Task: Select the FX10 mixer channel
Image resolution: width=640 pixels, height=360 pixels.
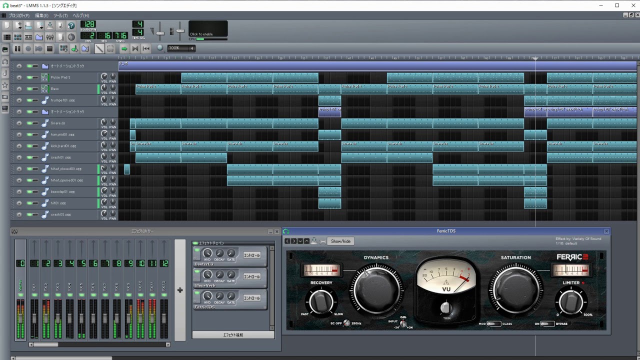Action: point(140,290)
